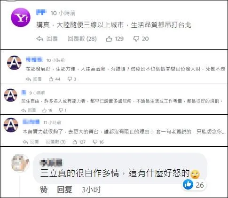Expand 回覆數 (28) replies list

[x=82, y=39]
